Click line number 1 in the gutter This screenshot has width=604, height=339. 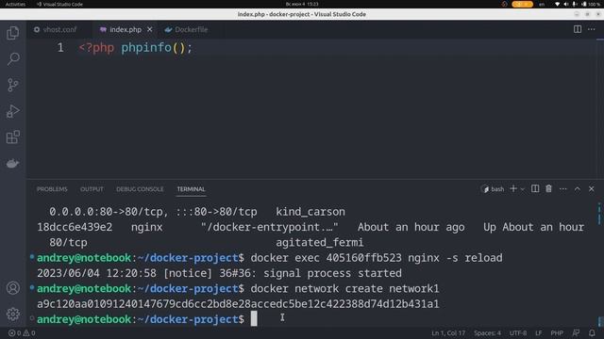(x=60, y=48)
